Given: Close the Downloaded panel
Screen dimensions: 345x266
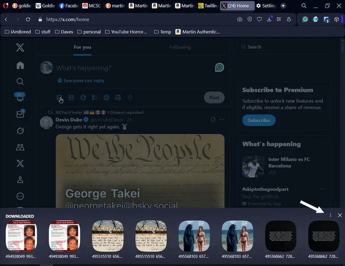Looking at the screenshot, I should tap(340, 215).
